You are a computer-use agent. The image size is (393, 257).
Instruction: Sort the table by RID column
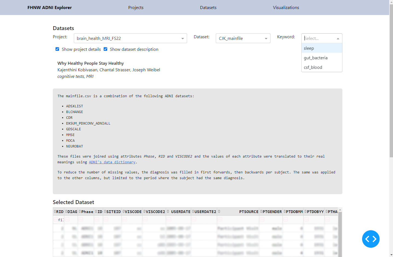point(55,212)
